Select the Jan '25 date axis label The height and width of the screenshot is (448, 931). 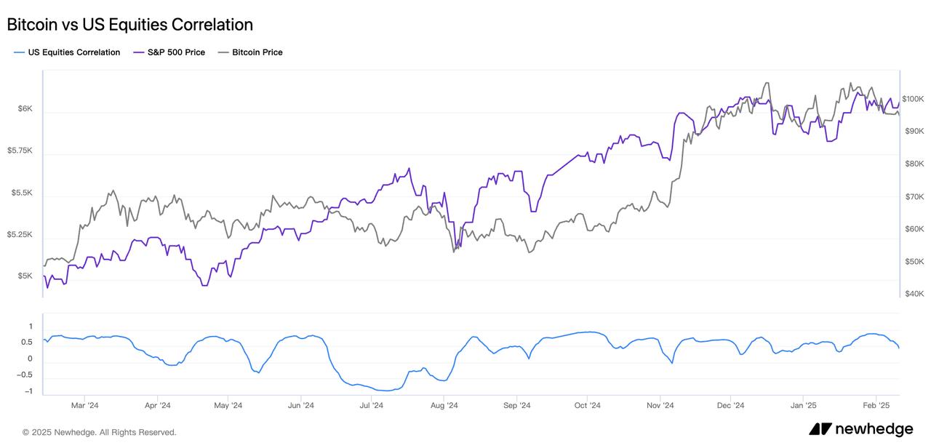pos(803,406)
